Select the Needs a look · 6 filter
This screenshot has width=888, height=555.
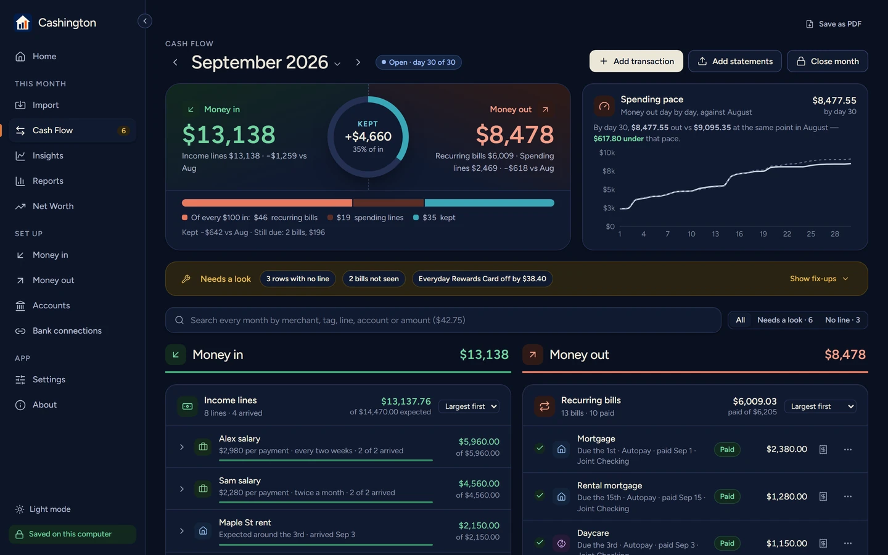coord(785,320)
